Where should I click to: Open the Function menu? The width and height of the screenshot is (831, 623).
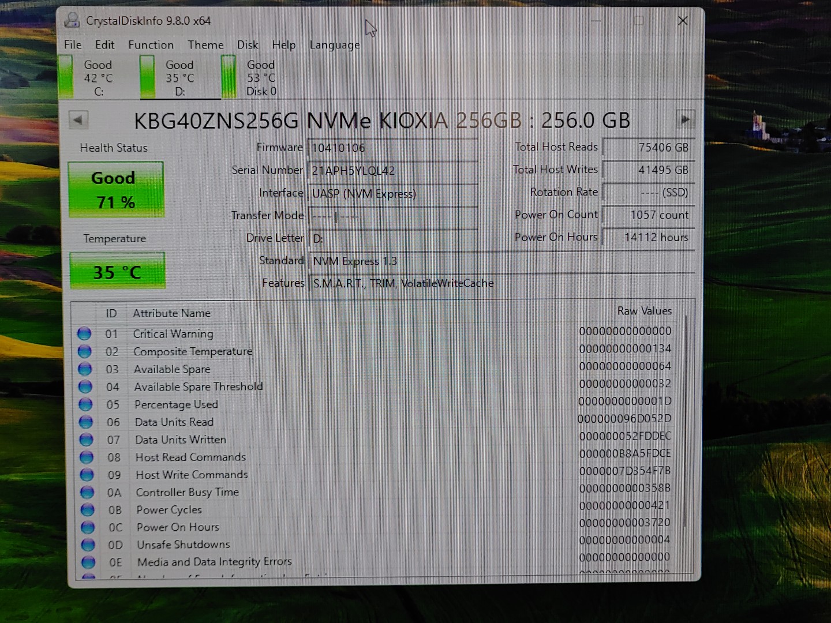[151, 44]
